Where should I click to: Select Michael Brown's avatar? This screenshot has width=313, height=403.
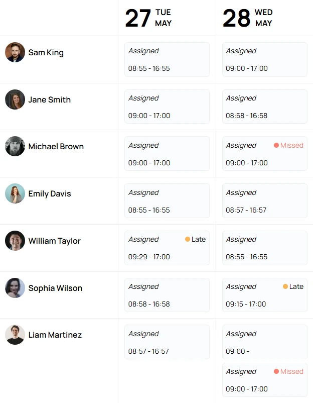15,146
